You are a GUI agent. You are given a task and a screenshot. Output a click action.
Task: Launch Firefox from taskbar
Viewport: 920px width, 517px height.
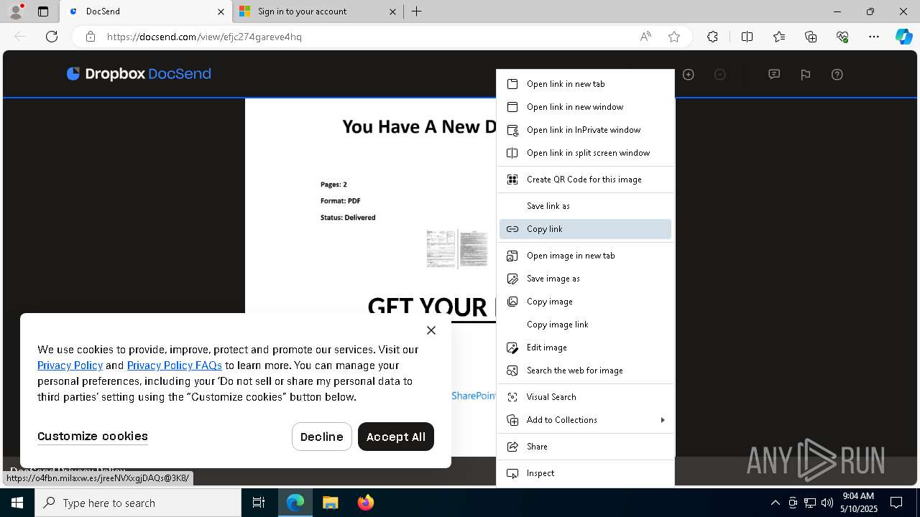click(366, 503)
